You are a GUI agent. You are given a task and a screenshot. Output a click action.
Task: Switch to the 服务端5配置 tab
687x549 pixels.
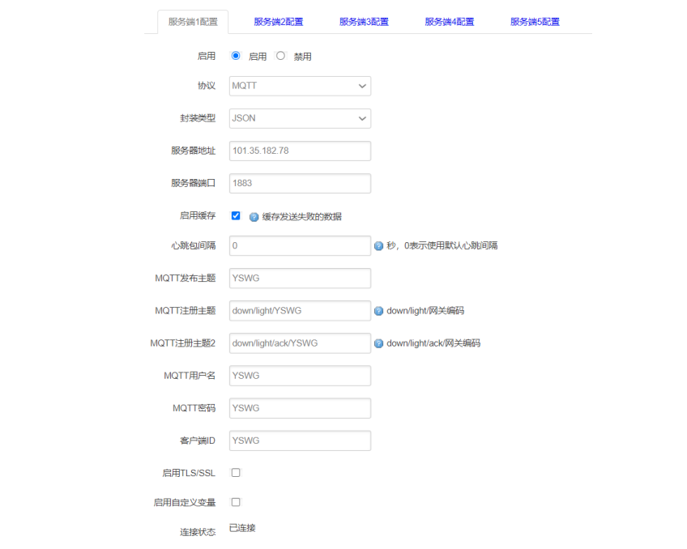pyautogui.click(x=533, y=21)
